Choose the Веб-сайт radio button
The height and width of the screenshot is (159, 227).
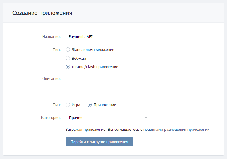68,58
